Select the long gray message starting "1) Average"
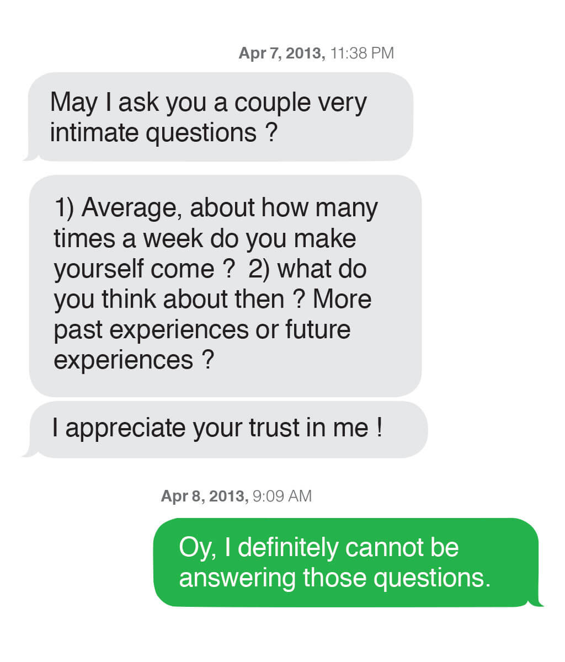565x662 pixels. (x=225, y=285)
